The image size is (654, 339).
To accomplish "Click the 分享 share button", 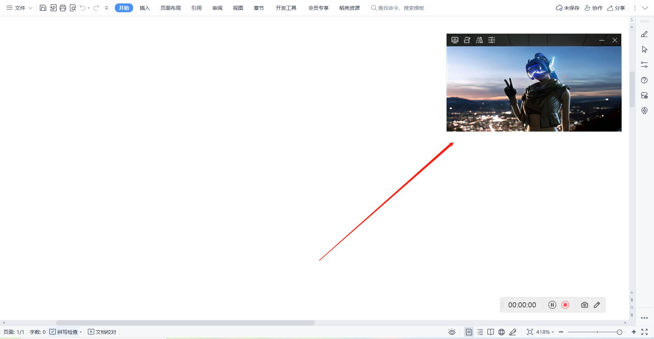I will (x=616, y=8).
